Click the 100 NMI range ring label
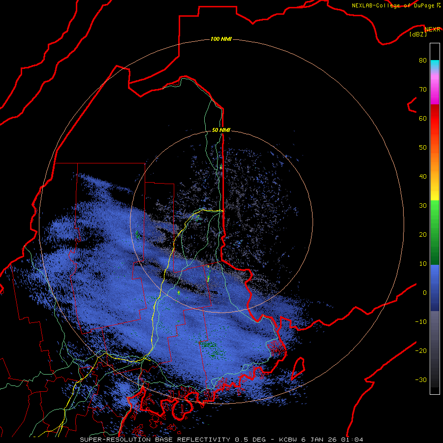 click(221, 39)
